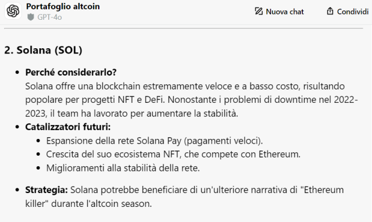Share the chat with Condividi
Image resolution: width=372 pixels, height=222 pixels.
[348, 12]
